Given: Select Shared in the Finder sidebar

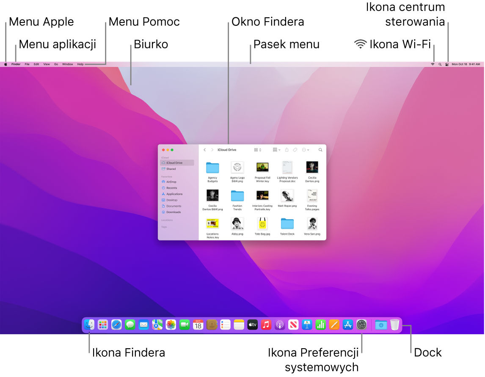Looking at the screenshot, I should pyautogui.click(x=177, y=169).
